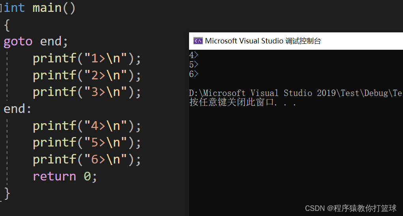The image size is (403, 216).
Task: Click the return keyword in the code
Action: [54, 176]
